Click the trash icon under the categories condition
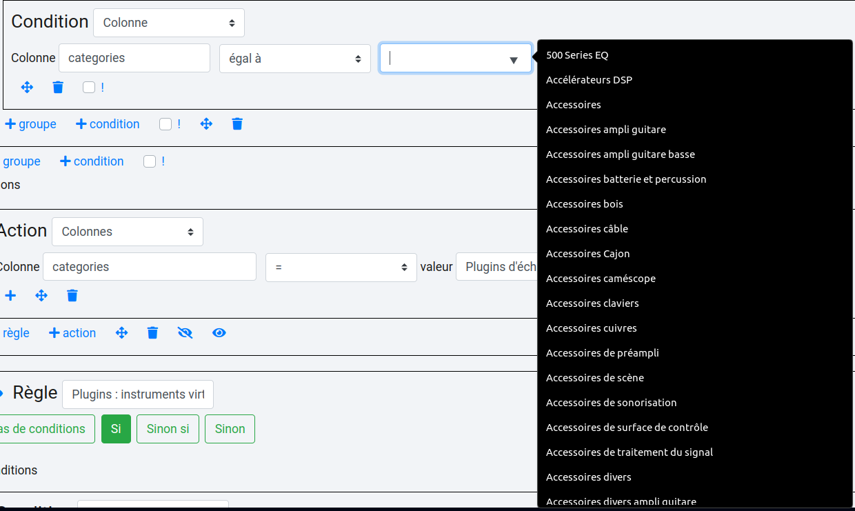Image resolution: width=855 pixels, height=511 pixels. click(x=58, y=88)
